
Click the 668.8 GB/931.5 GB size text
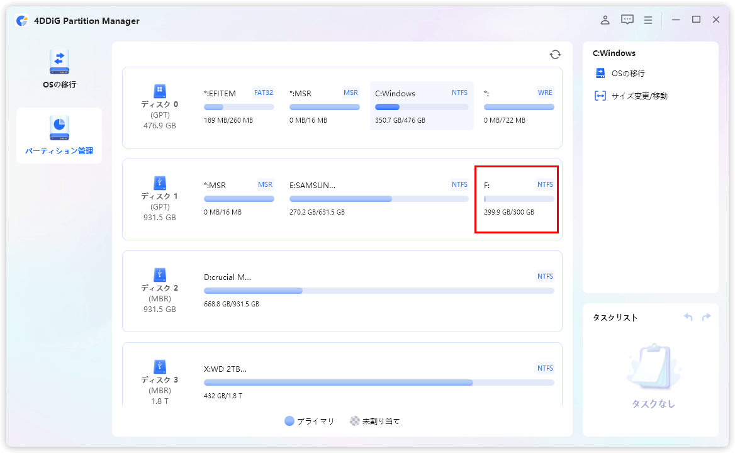pos(232,304)
